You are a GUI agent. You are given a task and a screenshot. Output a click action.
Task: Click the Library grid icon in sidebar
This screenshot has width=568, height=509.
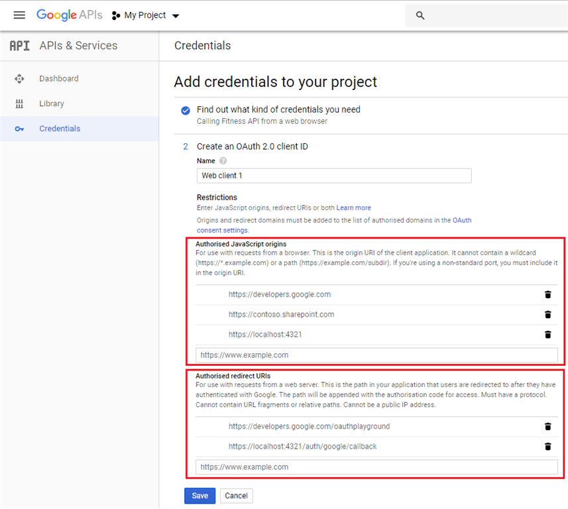click(19, 103)
